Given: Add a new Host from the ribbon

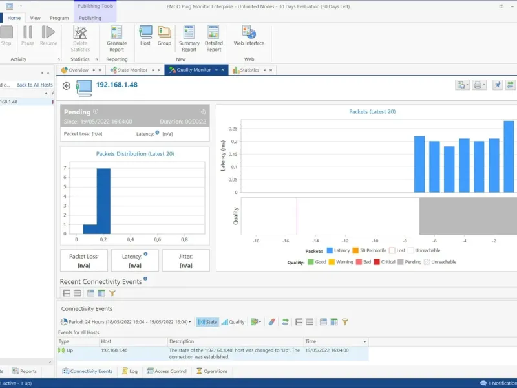Looking at the screenshot, I should click(145, 36).
